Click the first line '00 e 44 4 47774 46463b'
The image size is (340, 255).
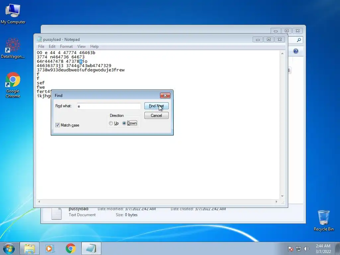[x=66, y=52]
